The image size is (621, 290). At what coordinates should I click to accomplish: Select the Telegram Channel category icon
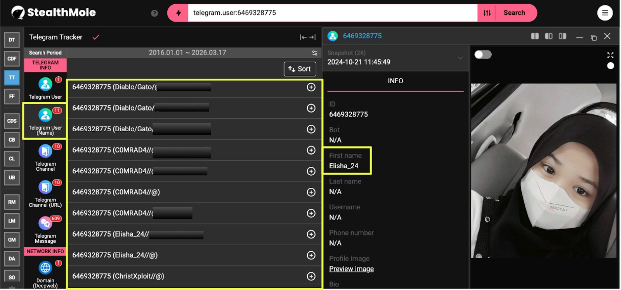point(45,151)
